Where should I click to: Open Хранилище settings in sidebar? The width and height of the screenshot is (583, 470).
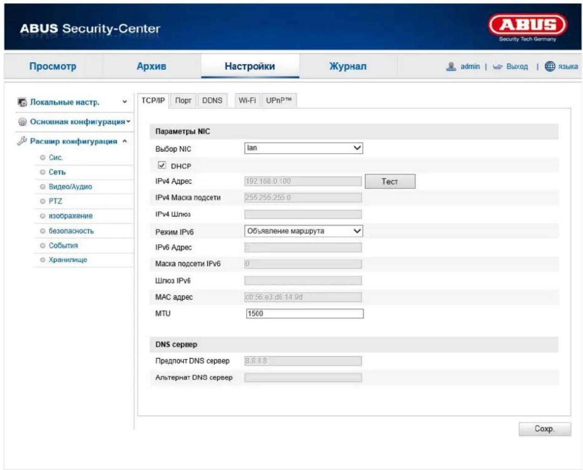(68, 260)
